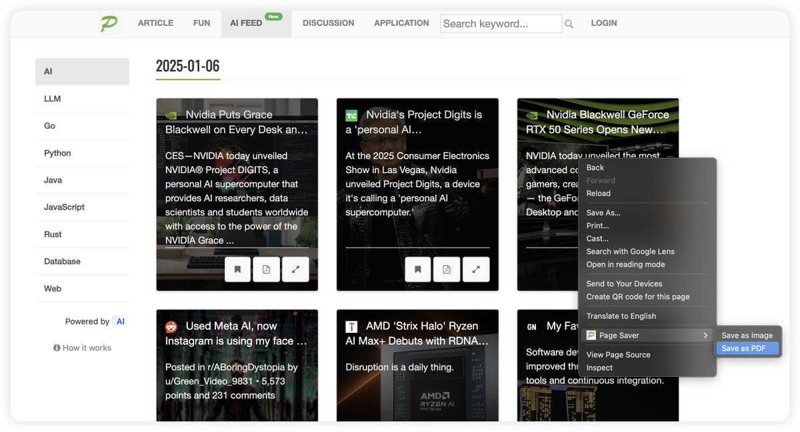Select the Java category in sidebar
Viewport: 800px width, 432px height.
click(82, 180)
